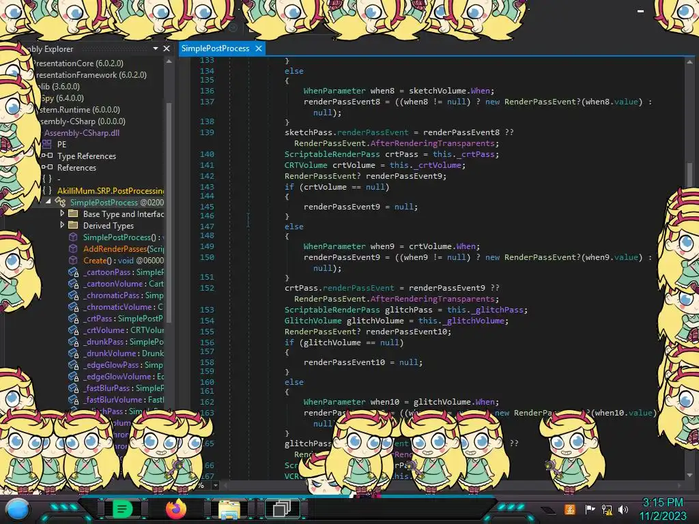Click _drunkVolume field icon
This screenshot has height=524, width=699.
(x=73, y=353)
